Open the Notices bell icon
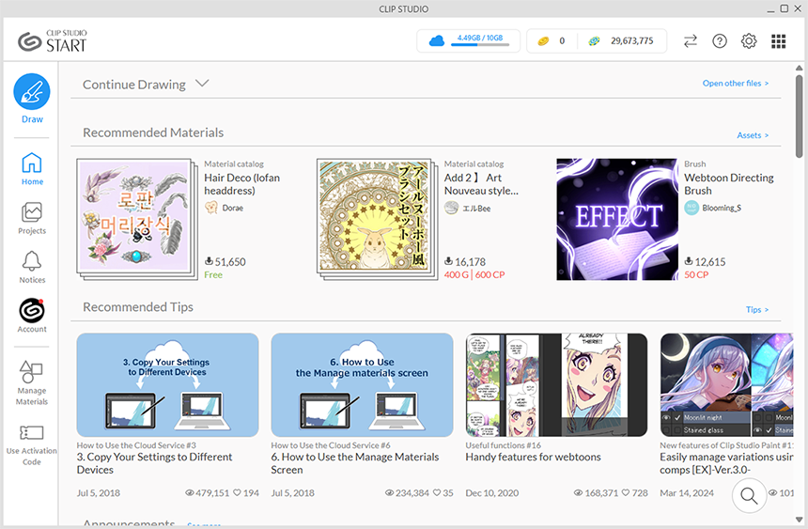 click(x=32, y=262)
